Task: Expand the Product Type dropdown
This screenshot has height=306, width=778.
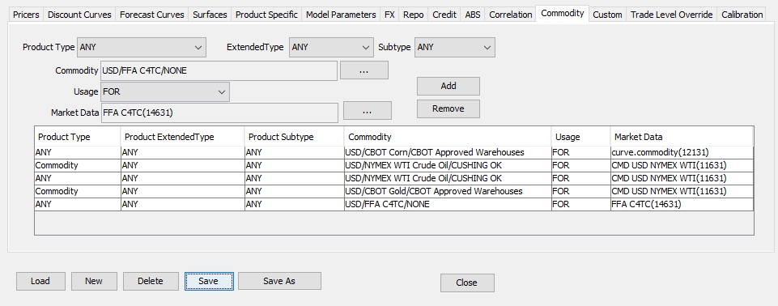Action: [142, 47]
